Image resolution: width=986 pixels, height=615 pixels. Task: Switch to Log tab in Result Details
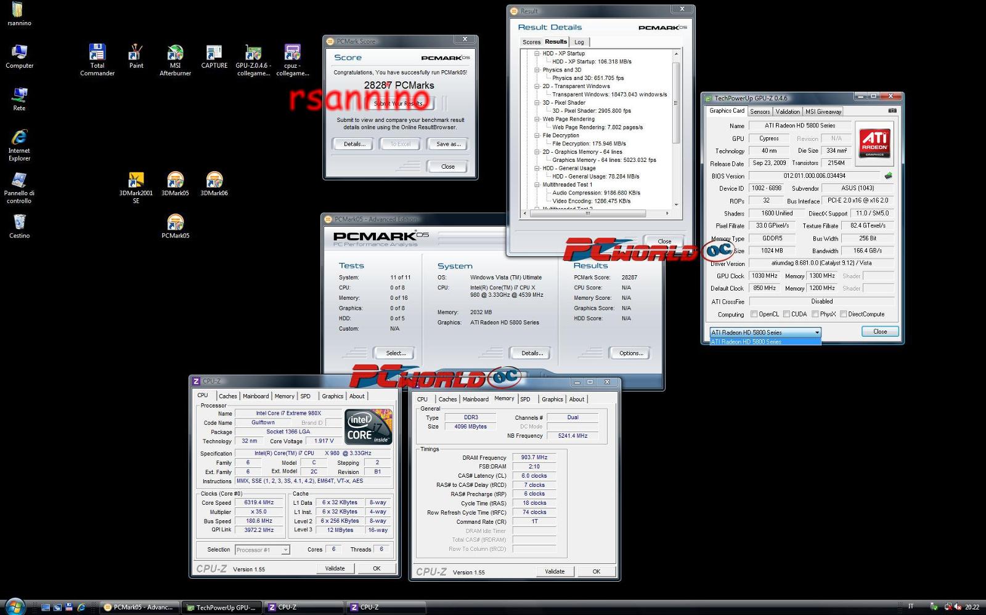(x=579, y=42)
